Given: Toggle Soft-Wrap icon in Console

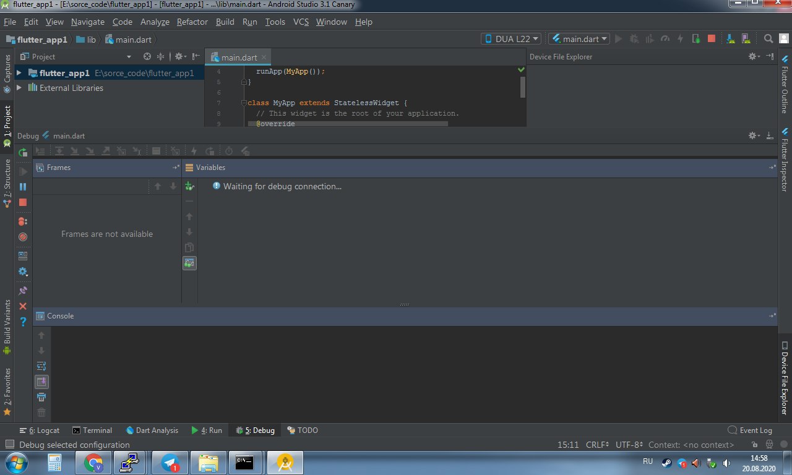Looking at the screenshot, I should coord(41,366).
